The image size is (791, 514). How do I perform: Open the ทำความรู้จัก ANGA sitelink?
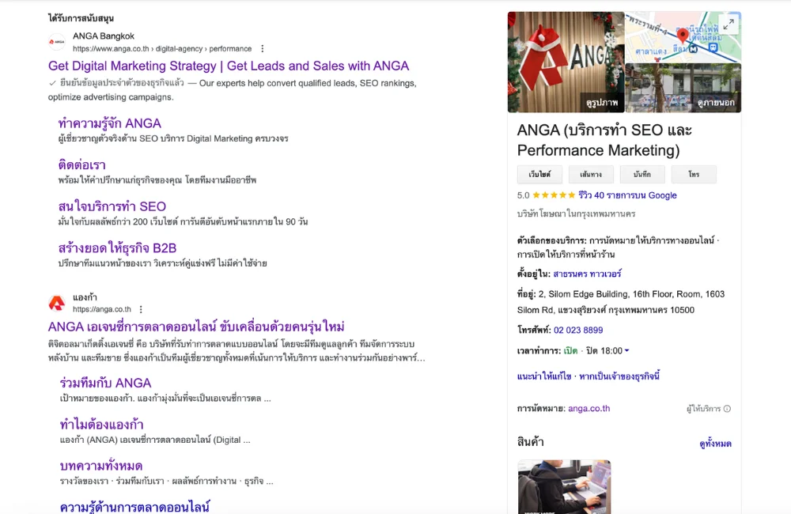109,123
